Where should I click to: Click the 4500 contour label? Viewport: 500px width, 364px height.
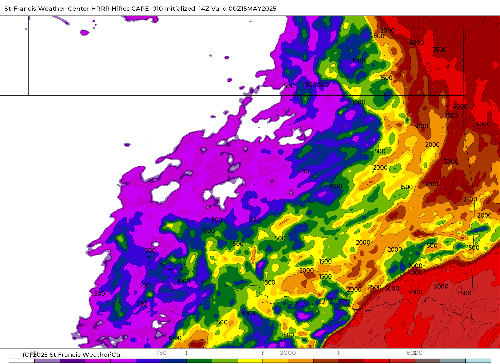(415, 292)
